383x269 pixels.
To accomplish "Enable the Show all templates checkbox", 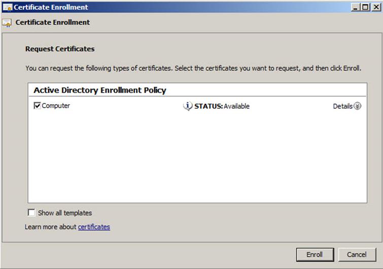I will pos(31,213).
